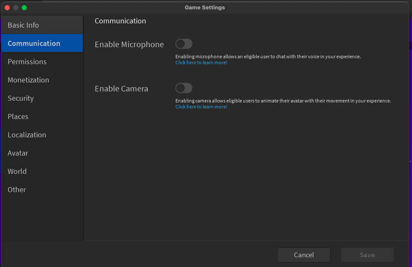Open the microphone 'Click here to learn more!' link
The width and height of the screenshot is (412, 267).
pos(201,62)
